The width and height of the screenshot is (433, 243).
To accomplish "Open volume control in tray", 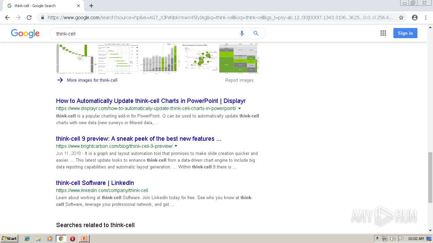I will 393,239.
